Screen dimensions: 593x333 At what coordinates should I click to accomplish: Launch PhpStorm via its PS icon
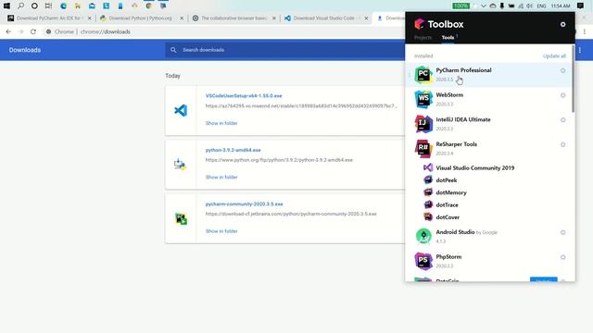pyautogui.click(x=423, y=261)
